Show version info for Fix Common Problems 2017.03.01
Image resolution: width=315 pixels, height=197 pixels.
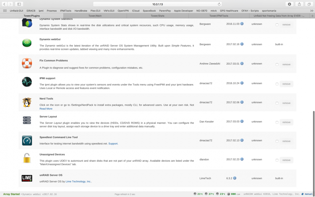point(242,64)
